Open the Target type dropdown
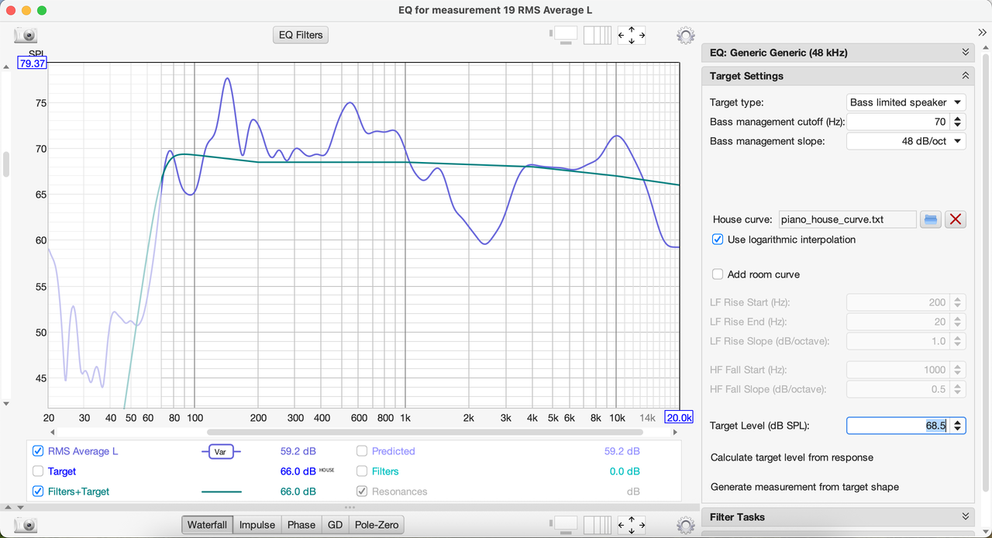This screenshot has height=538, width=992. [906, 102]
